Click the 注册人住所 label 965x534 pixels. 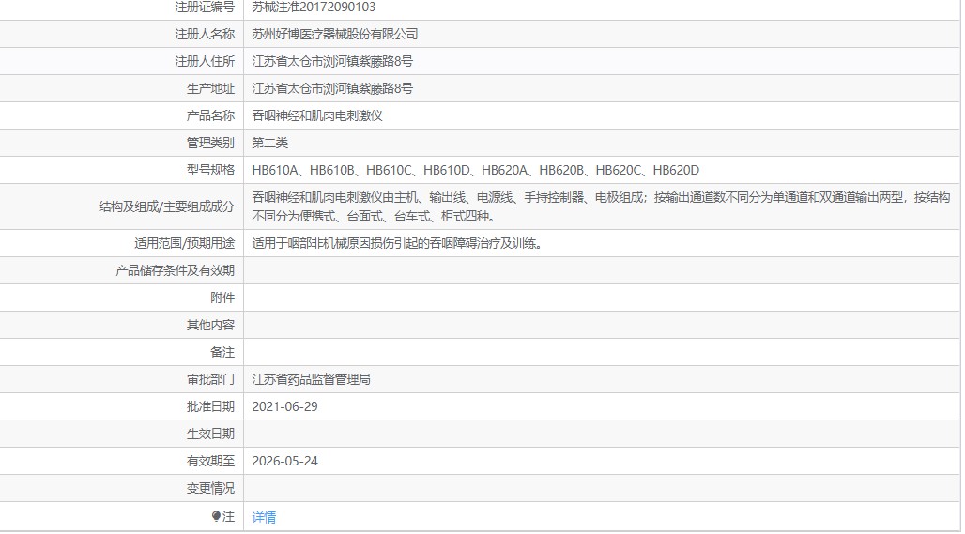pos(205,62)
